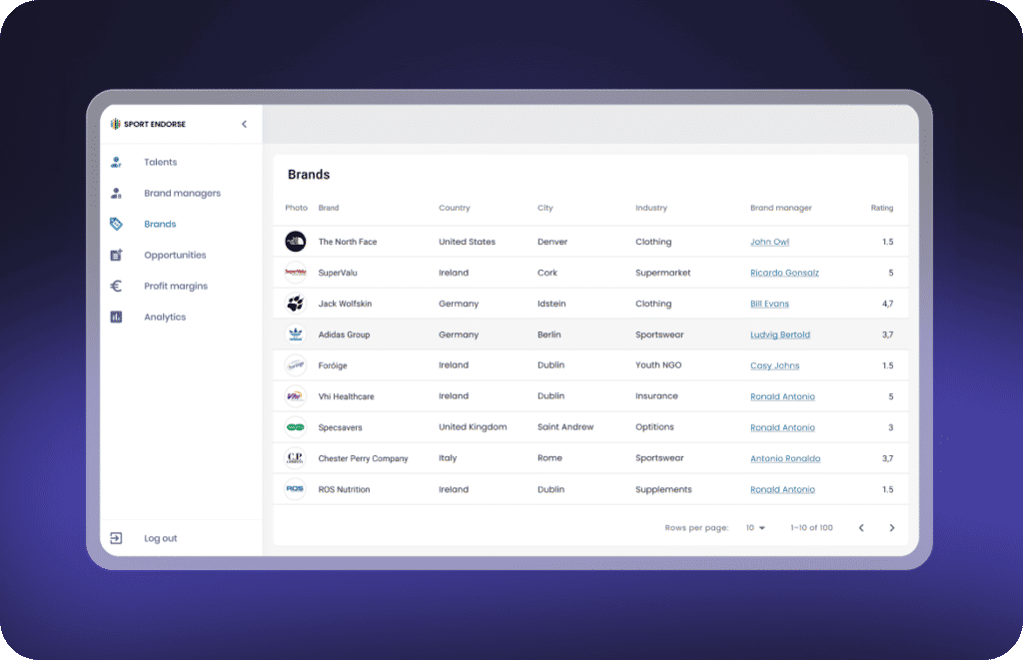
Task: Click the Saint Andrew city cell
Action: [x=565, y=426]
